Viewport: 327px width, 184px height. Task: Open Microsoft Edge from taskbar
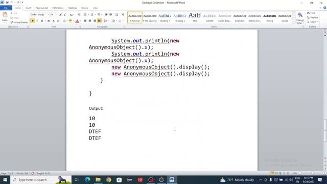(87, 179)
